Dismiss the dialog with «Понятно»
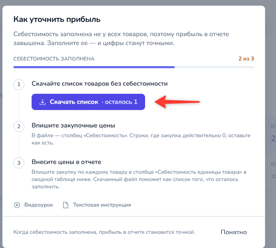This screenshot has width=276, height=248. click(x=234, y=232)
